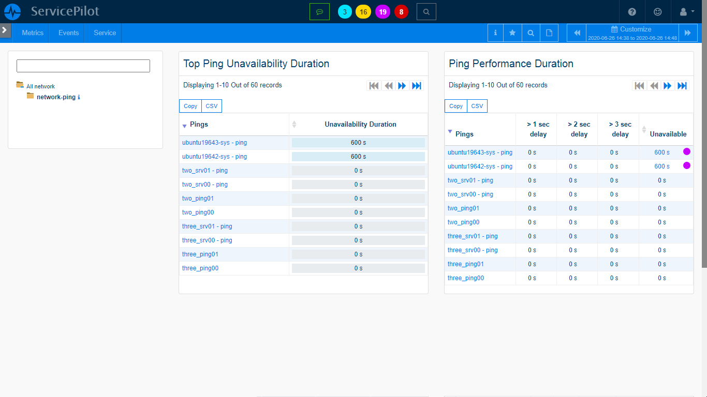Click CSV in Ping Performance Duration panel
Screen dimensions: 707x397
tap(477, 106)
